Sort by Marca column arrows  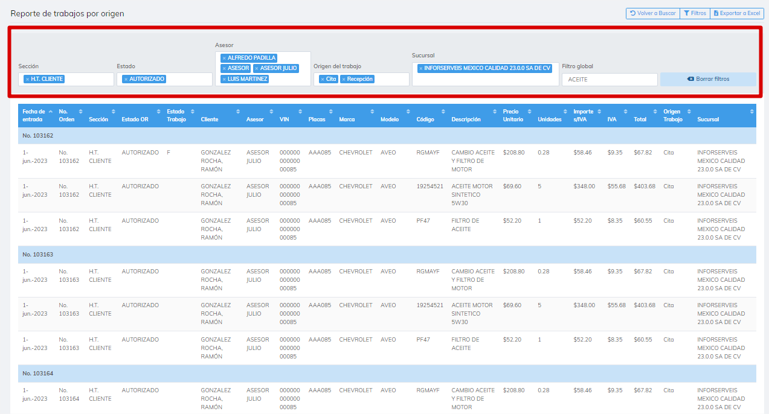[x=373, y=112]
